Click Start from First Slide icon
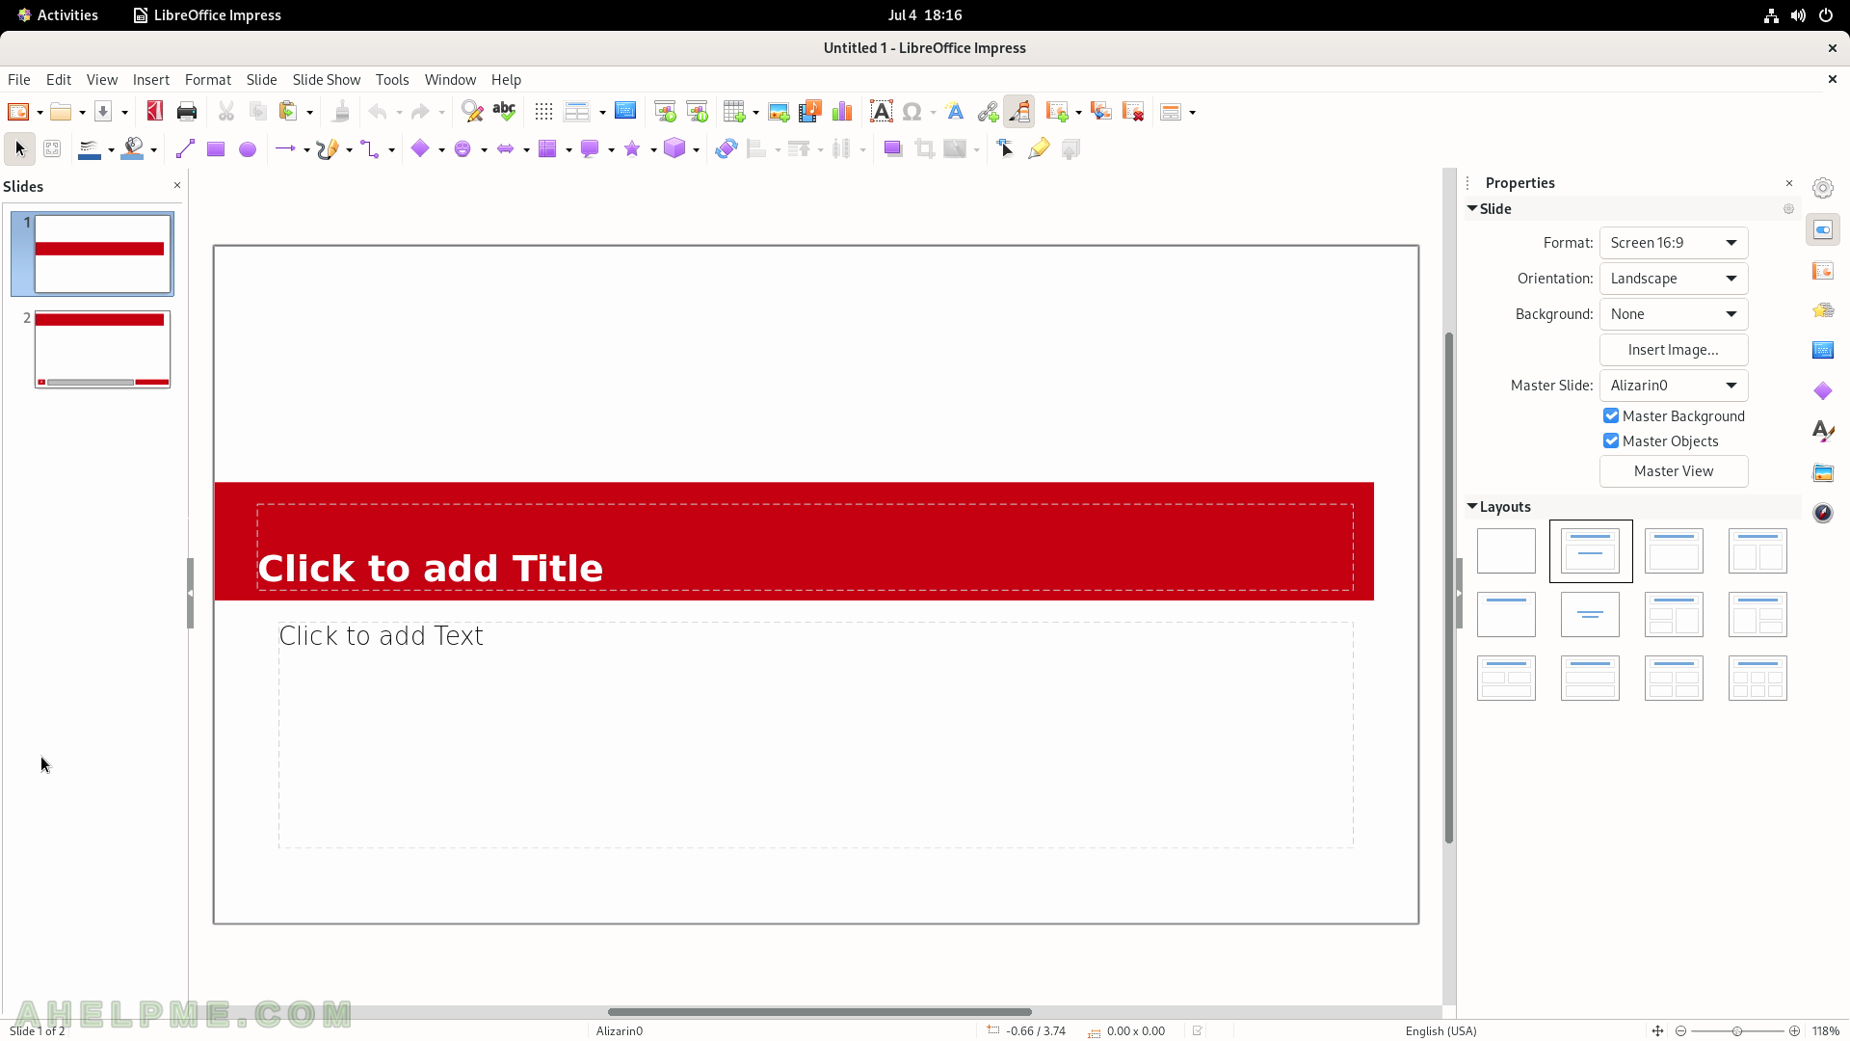The width and height of the screenshot is (1850, 1041). tap(665, 112)
